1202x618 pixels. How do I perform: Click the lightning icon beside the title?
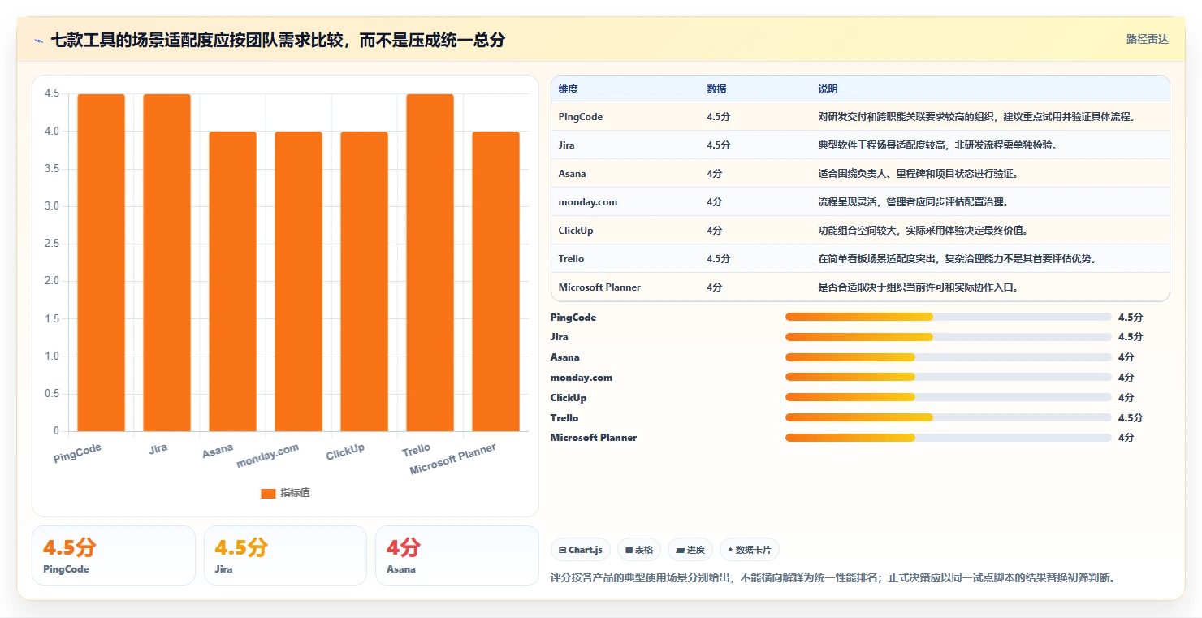38,40
